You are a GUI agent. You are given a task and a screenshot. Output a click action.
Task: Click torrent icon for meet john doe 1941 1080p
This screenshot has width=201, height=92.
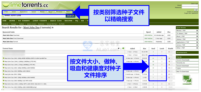click(x=3, y=74)
